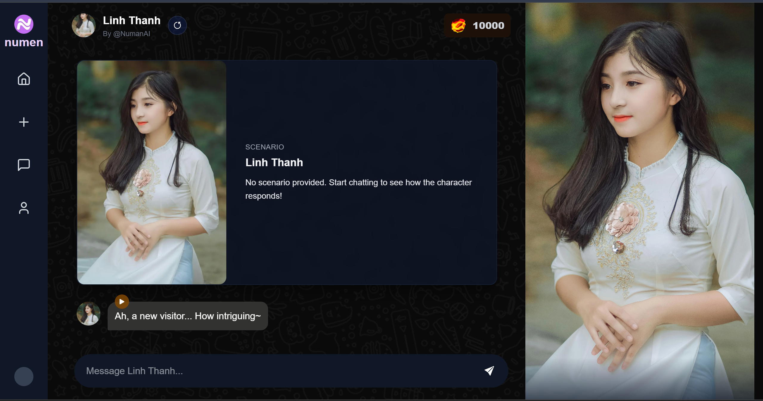Image resolution: width=763 pixels, height=401 pixels.
Task: Click the character portrait in the scenario card
Action: pos(151,172)
